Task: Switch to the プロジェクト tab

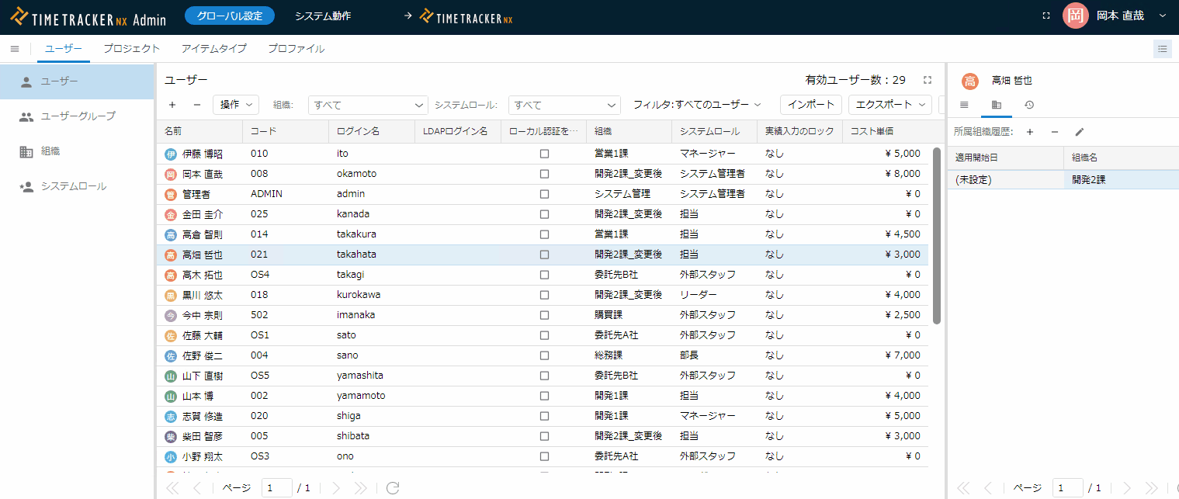Action: point(131,49)
